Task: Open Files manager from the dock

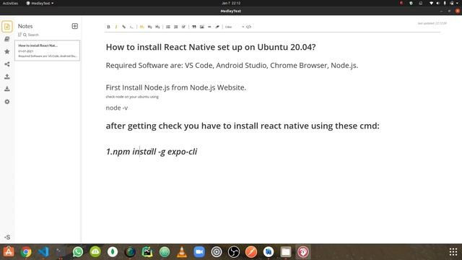Action: [286, 252]
